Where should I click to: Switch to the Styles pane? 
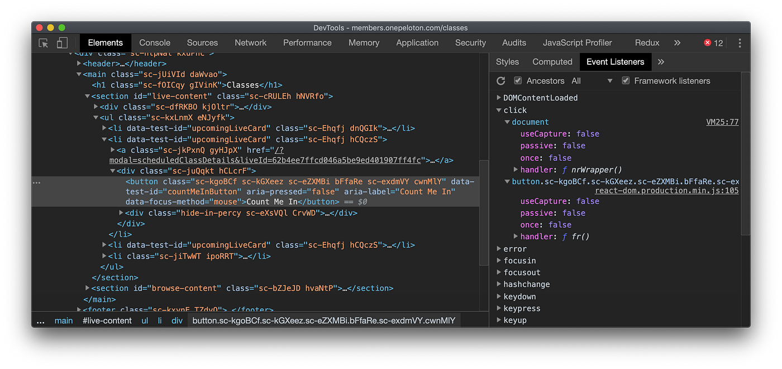[x=507, y=62]
